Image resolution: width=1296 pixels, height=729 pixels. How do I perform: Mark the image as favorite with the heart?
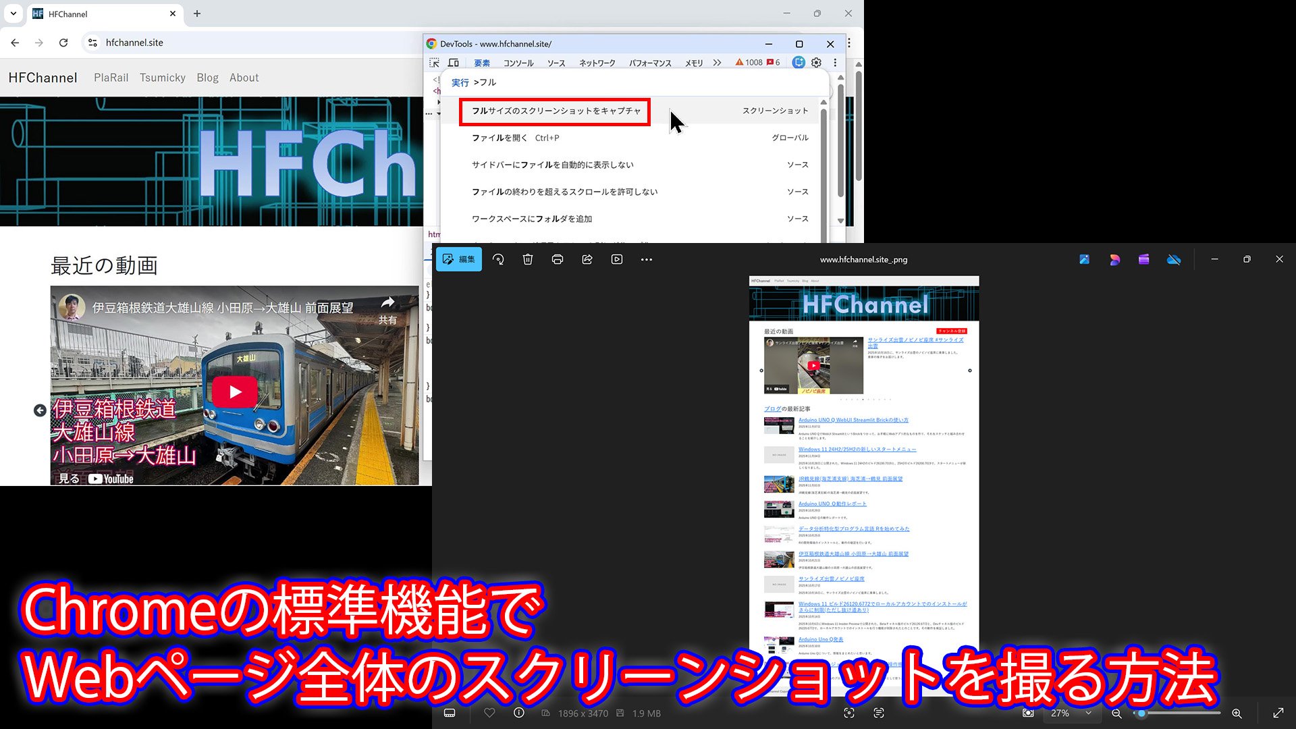click(x=489, y=713)
